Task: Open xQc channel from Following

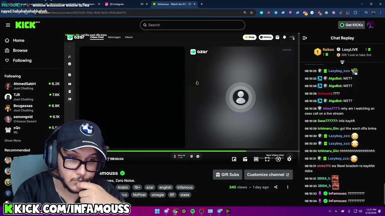Action: (x=32, y=130)
